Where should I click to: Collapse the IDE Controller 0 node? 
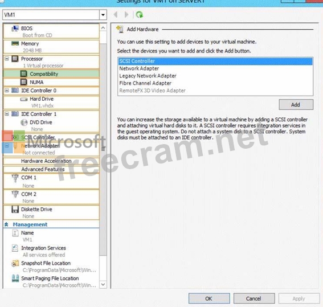[7, 91]
